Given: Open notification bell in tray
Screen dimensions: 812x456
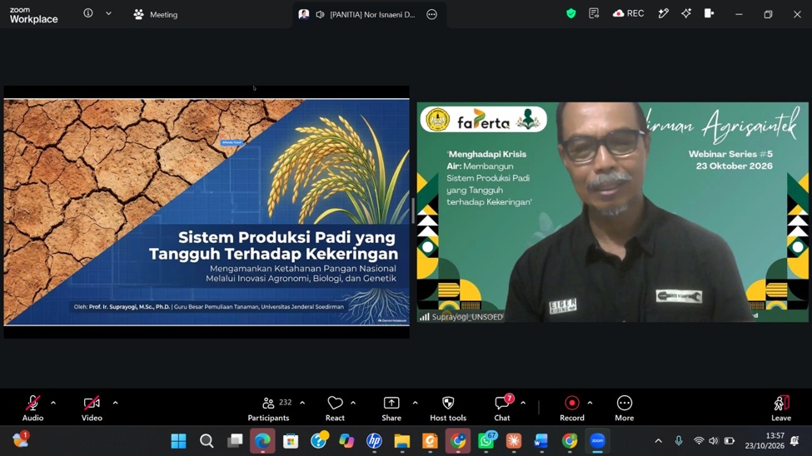Looking at the screenshot, I should 795,441.
